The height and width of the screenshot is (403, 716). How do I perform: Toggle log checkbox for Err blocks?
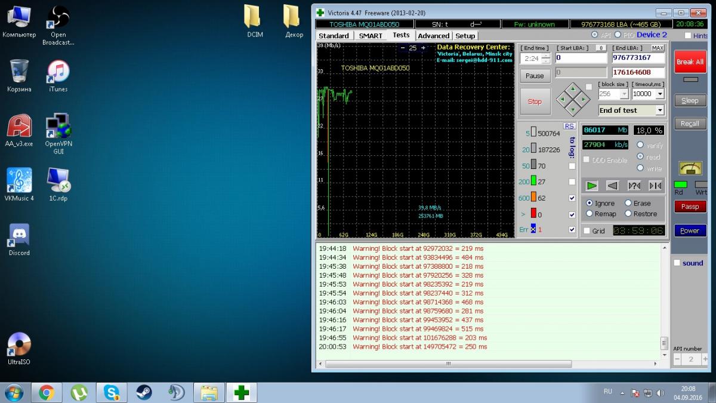572,230
